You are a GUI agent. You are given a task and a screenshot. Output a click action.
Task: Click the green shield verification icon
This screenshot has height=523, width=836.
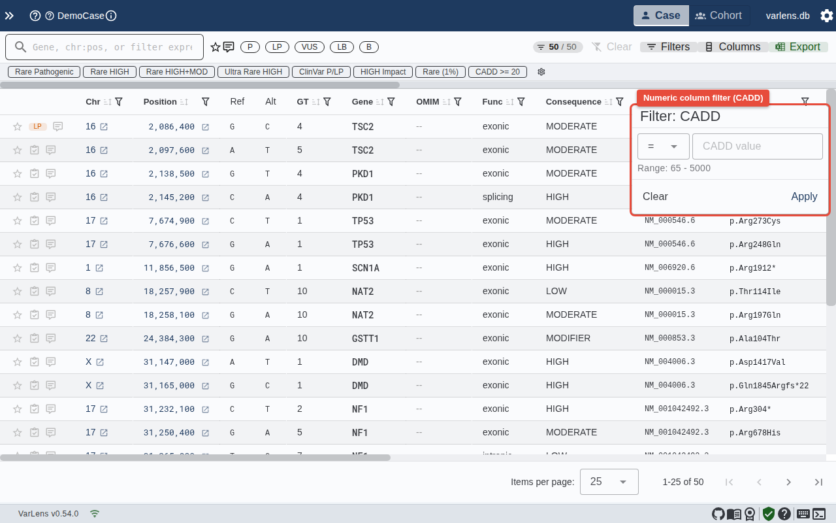click(x=768, y=514)
